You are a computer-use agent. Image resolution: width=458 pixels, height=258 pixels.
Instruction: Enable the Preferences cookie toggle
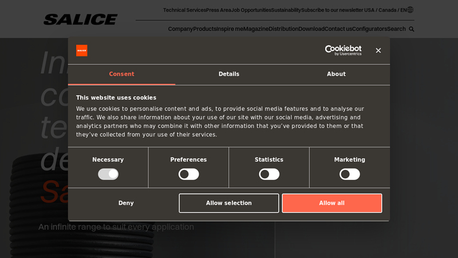point(188,174)
